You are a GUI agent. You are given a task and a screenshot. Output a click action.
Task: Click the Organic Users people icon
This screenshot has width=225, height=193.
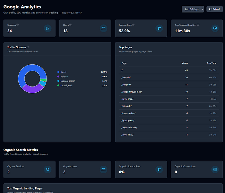coord(103,170)
